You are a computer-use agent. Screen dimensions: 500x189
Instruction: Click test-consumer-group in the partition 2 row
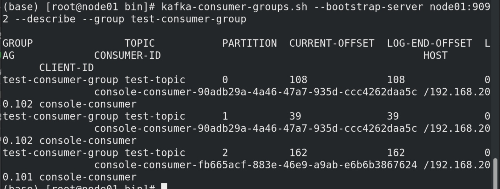click(x=61, y=153)
